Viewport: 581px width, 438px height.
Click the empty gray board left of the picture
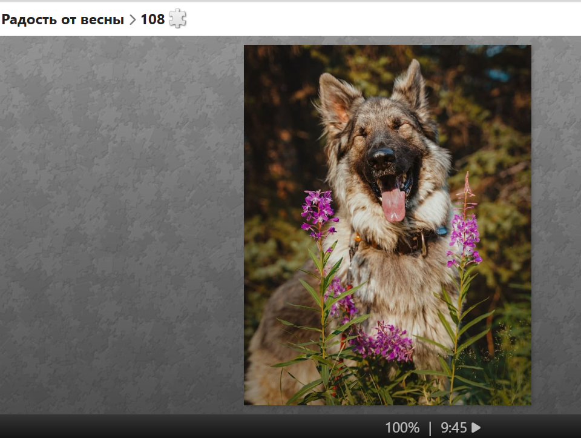(x=121, y=224)
